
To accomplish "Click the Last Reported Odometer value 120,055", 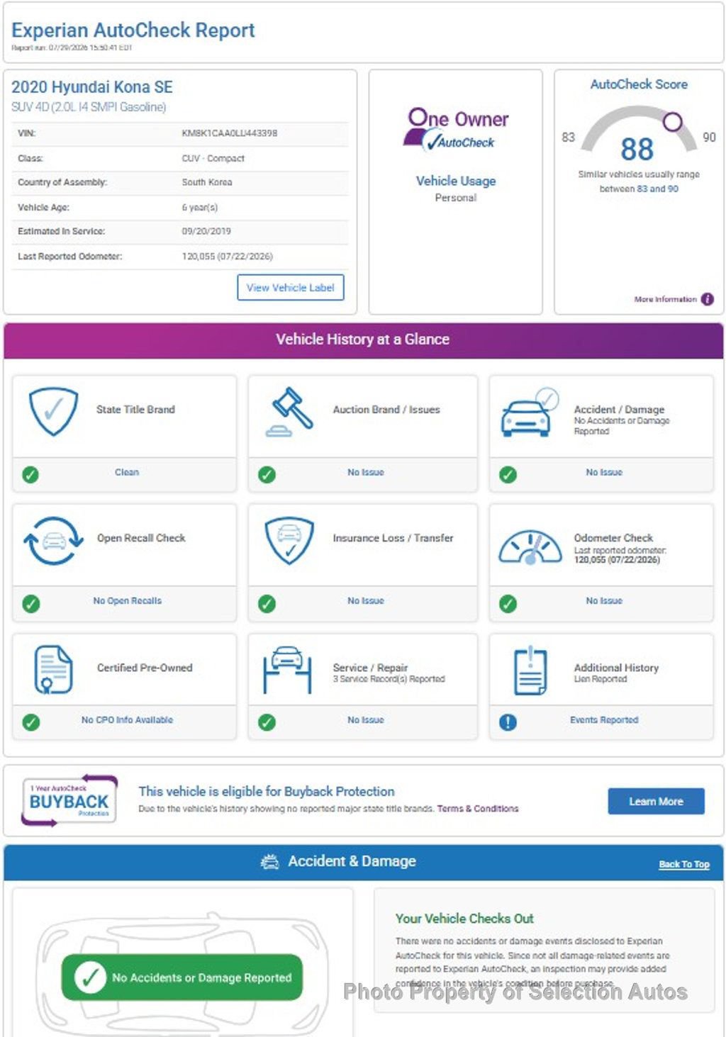I will [x=228, y=257].
